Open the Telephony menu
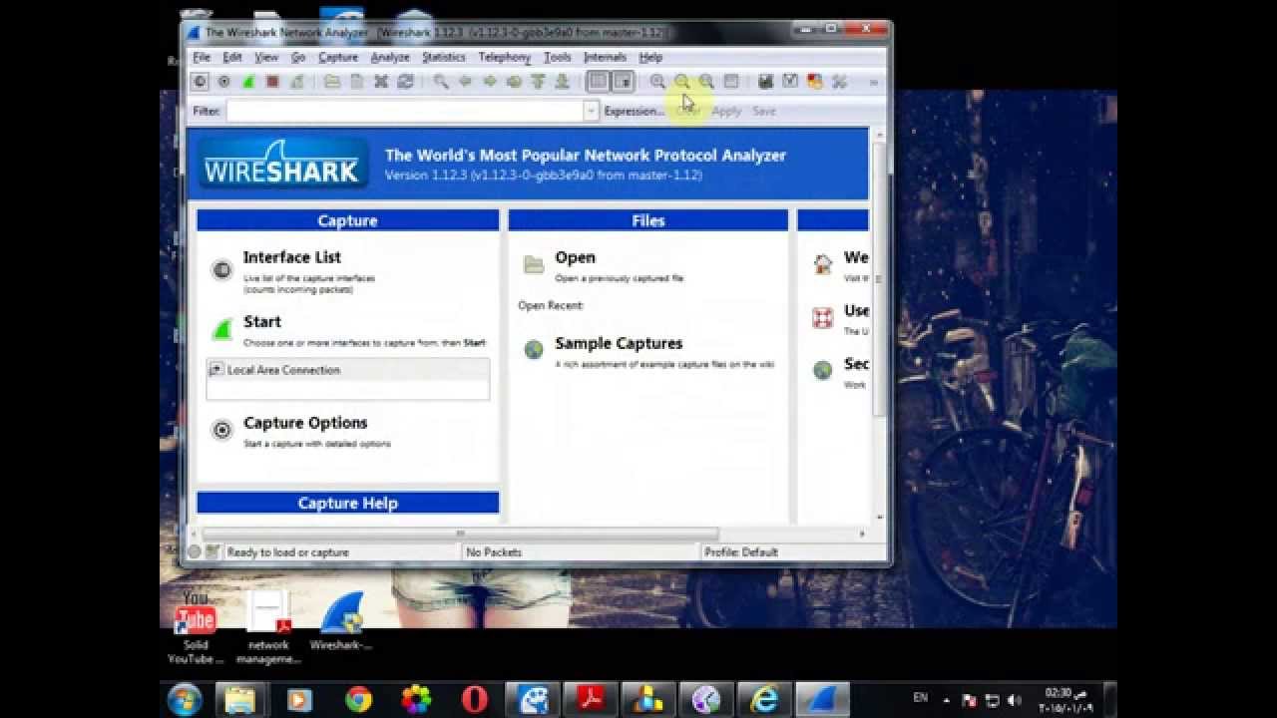This screenshot has width=1277, height=718. click(505, 58)
